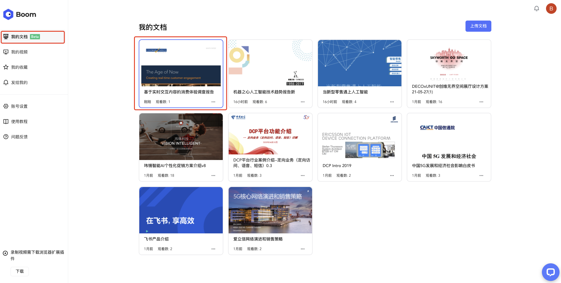Open more options for DCP Intro 2019
Screen dimensions: 561x283
pyautogui.click(x=392, y=176)
